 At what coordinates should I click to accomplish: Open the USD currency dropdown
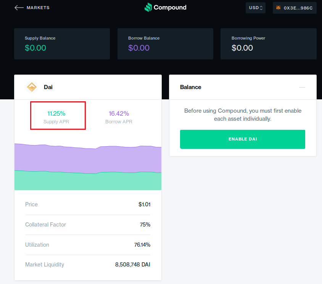(256, 8)
